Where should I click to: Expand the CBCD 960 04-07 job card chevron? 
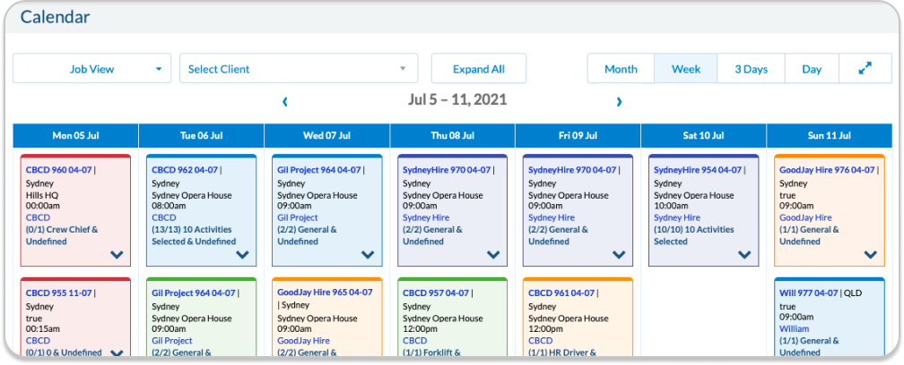(117, 255)
